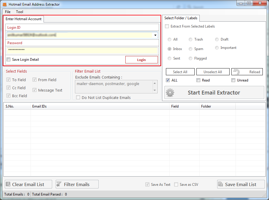Image resolution: width=269 pixels, height=200 pixels.
Task: Click the Filter Emails label
Action: (77, 184)
